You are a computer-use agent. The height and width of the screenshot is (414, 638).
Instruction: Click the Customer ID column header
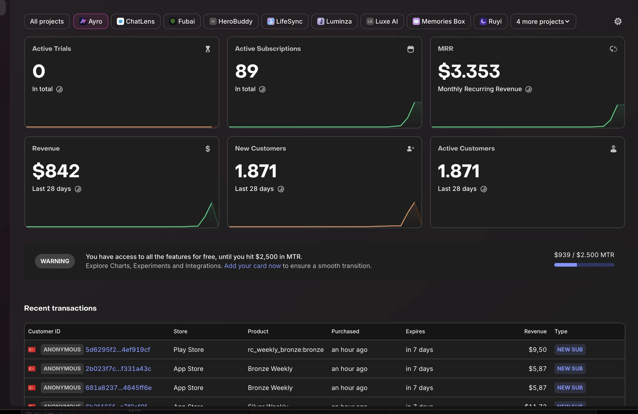coord(44,331)
